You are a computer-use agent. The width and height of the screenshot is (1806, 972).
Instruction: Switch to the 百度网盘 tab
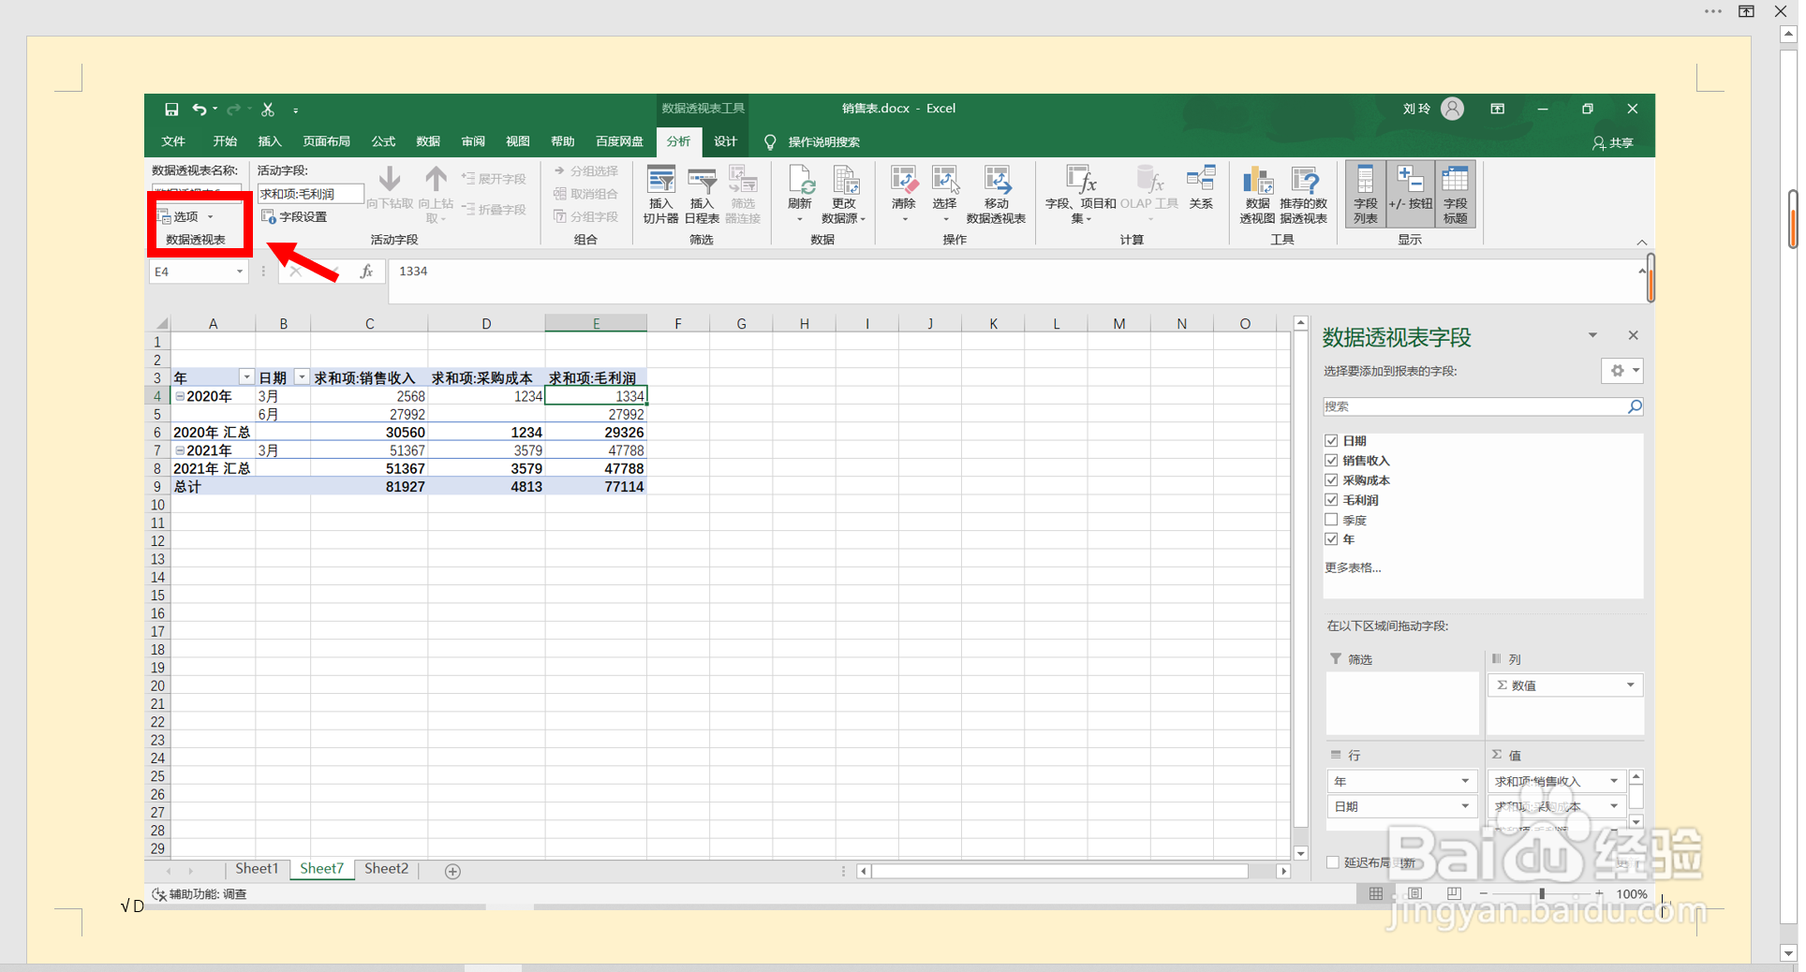click(x=619, y=142)
